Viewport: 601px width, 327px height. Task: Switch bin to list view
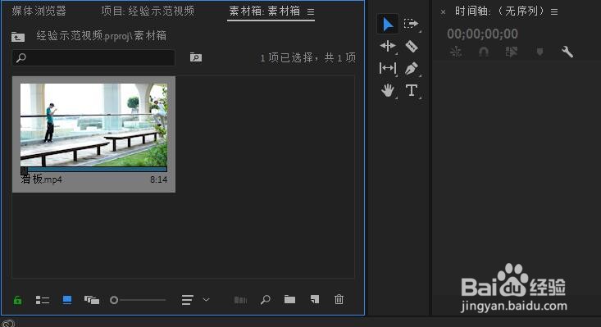[x=43, y=300]
